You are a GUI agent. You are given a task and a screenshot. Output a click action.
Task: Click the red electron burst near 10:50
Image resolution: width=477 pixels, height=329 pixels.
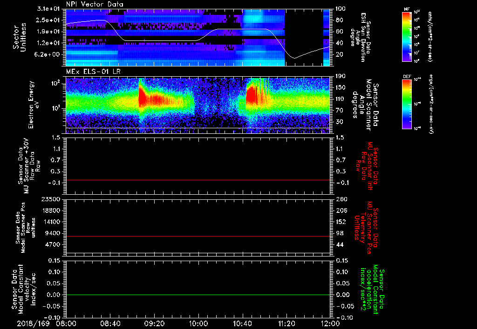click(252, 95)
